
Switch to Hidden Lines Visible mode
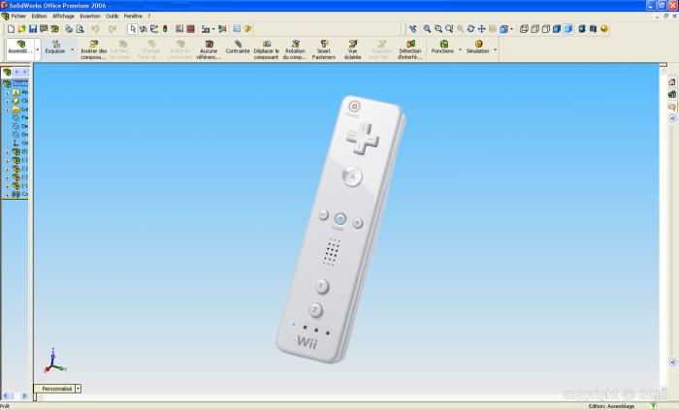[x=534, y=29]
